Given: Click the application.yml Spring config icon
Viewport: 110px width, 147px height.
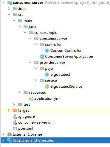Looking at the screenshot, I should point(31,99).
